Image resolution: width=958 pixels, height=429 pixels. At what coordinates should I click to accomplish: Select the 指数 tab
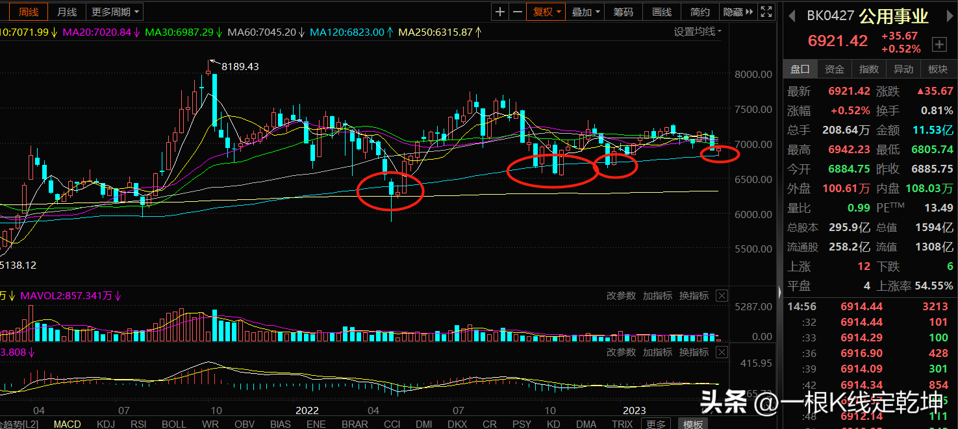(869, 69)
